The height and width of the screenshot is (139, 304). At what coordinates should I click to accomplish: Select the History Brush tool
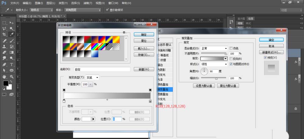click(x=12, y=46)
